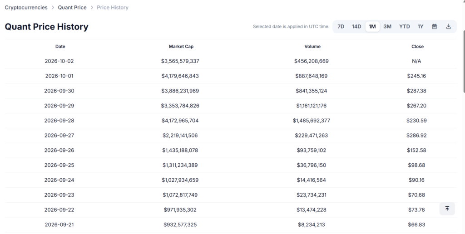Click volume value $14,416,564

point(312,180)
